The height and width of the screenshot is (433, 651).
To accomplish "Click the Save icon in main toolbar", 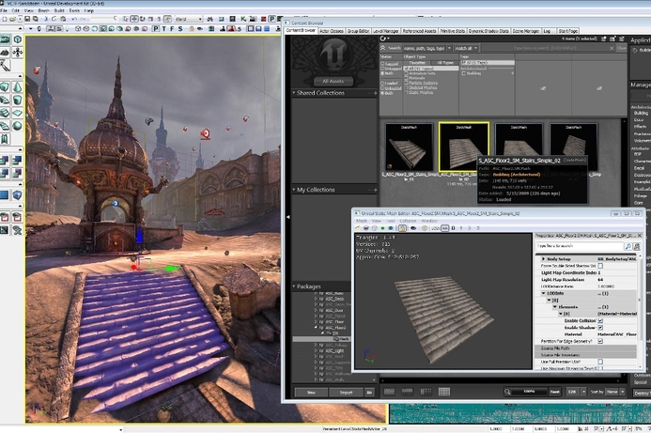I will click(x=27, y=19).
